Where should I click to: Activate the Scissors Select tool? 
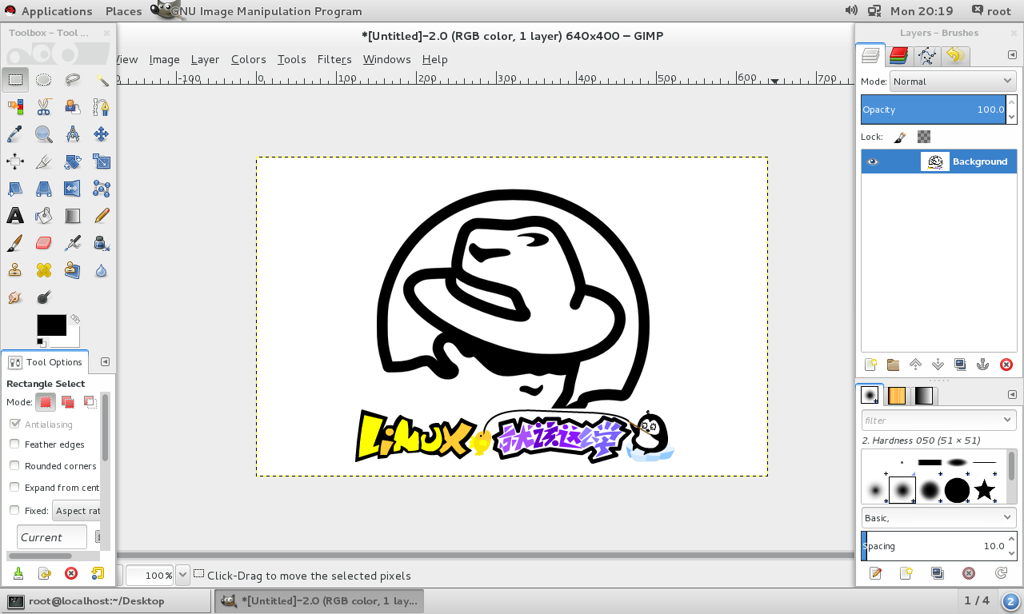click(44, 106)
